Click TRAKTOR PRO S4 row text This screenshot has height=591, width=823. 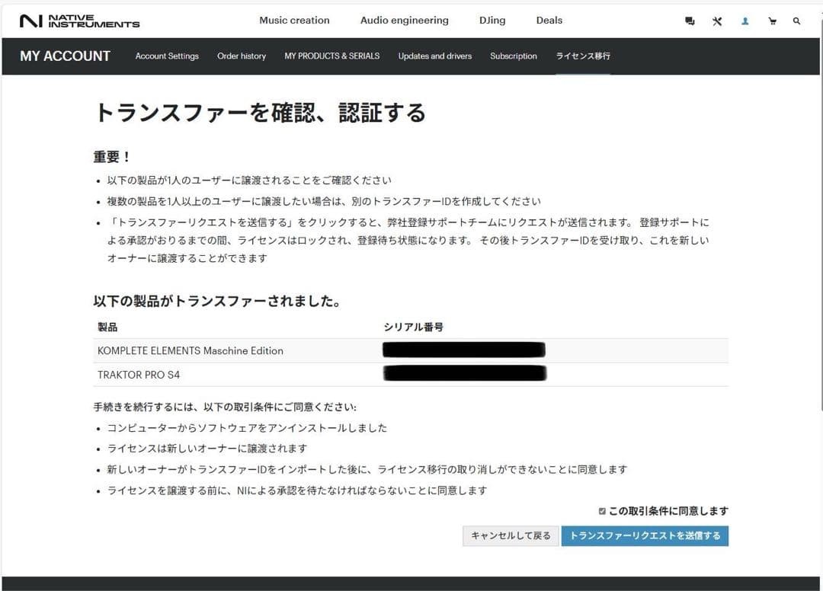tap(139, 375)
